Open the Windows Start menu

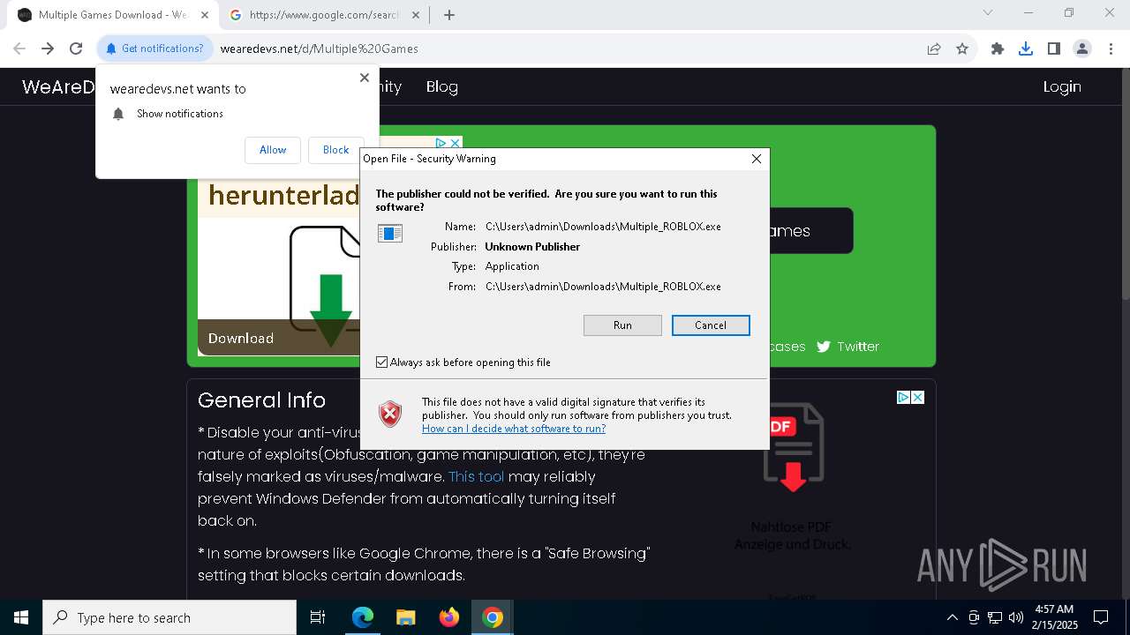click(x=21, y=617)
